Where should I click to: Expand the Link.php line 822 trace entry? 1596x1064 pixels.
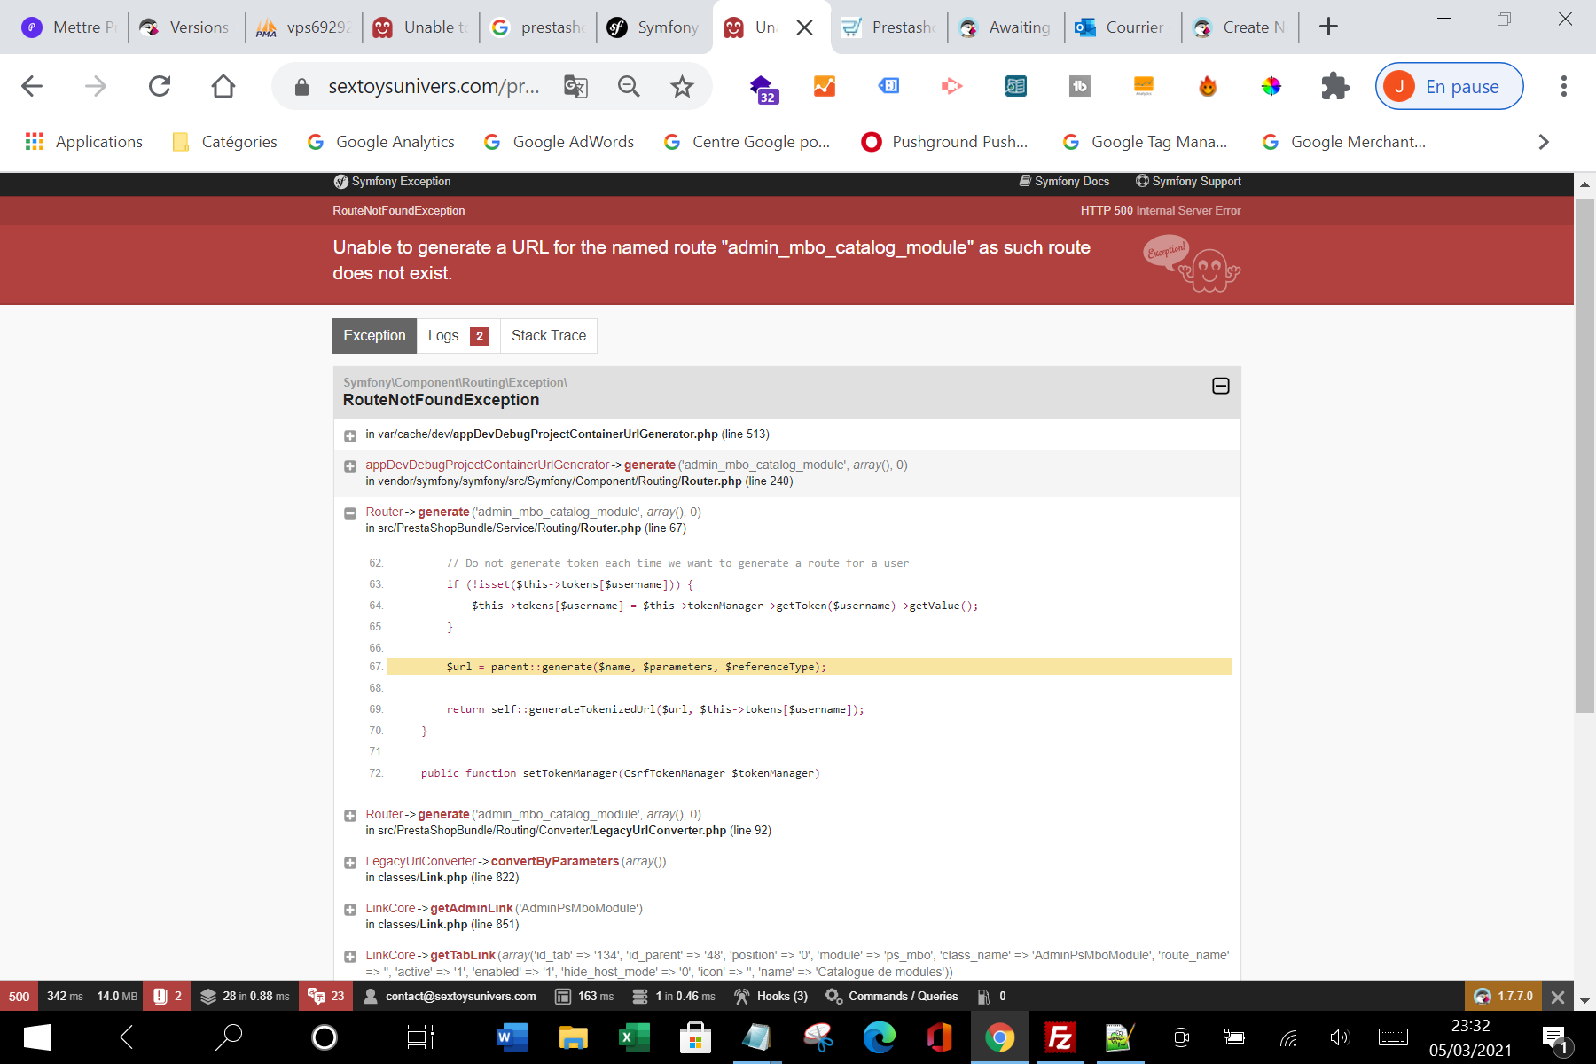(x=350, y=863)
